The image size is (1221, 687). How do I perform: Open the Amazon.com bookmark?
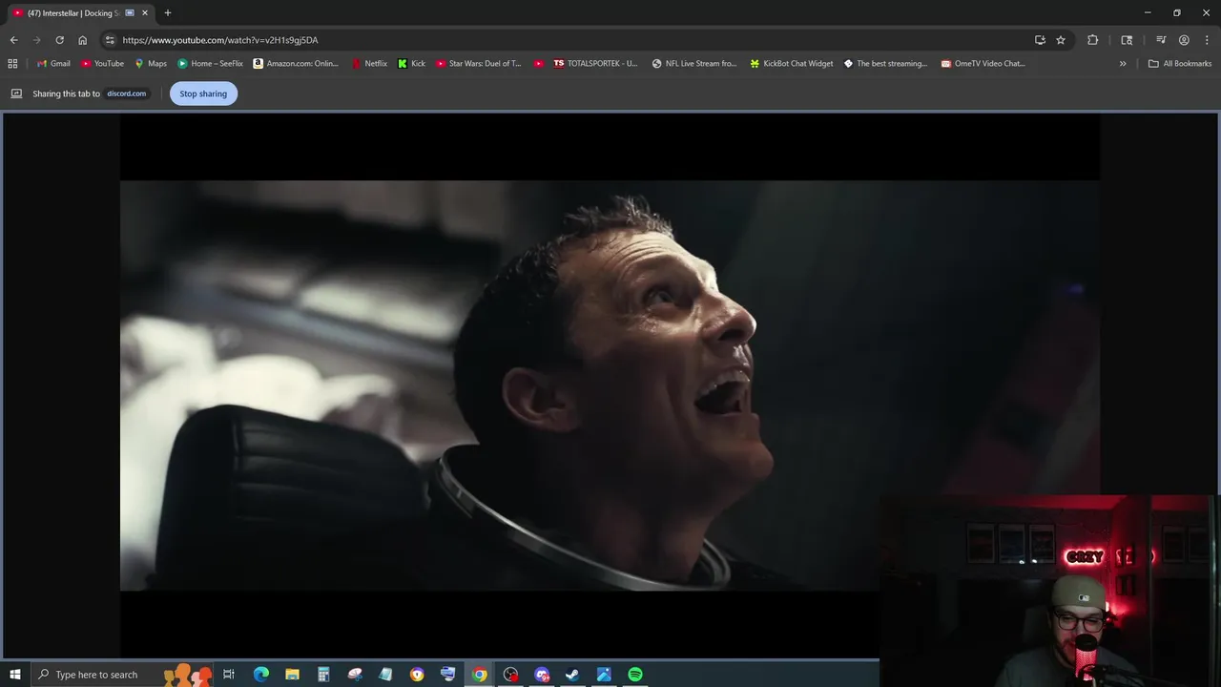point(296,64)
